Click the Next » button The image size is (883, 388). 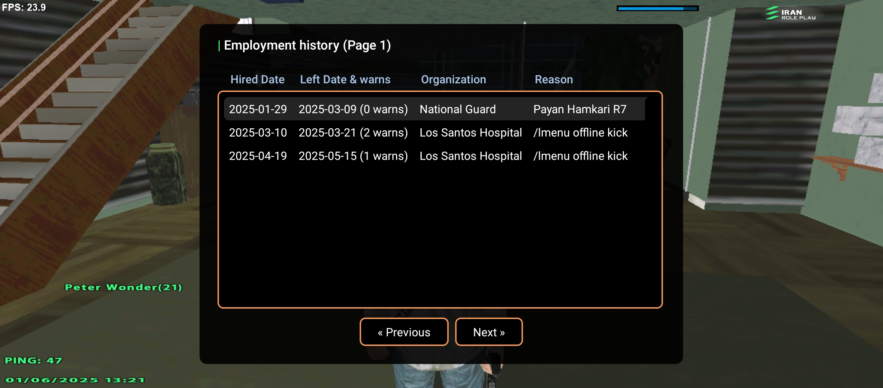point(489,332)
